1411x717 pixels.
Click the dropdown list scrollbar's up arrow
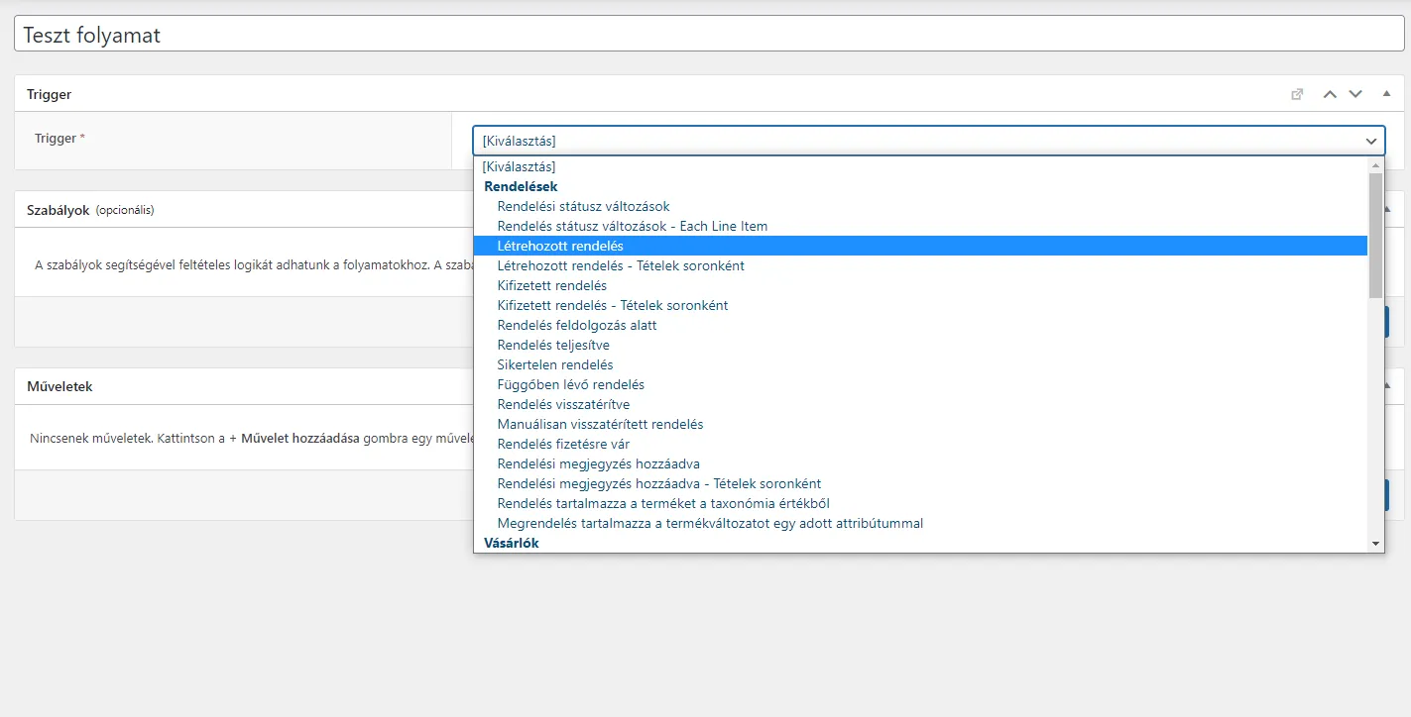(x=1375, y=164)
